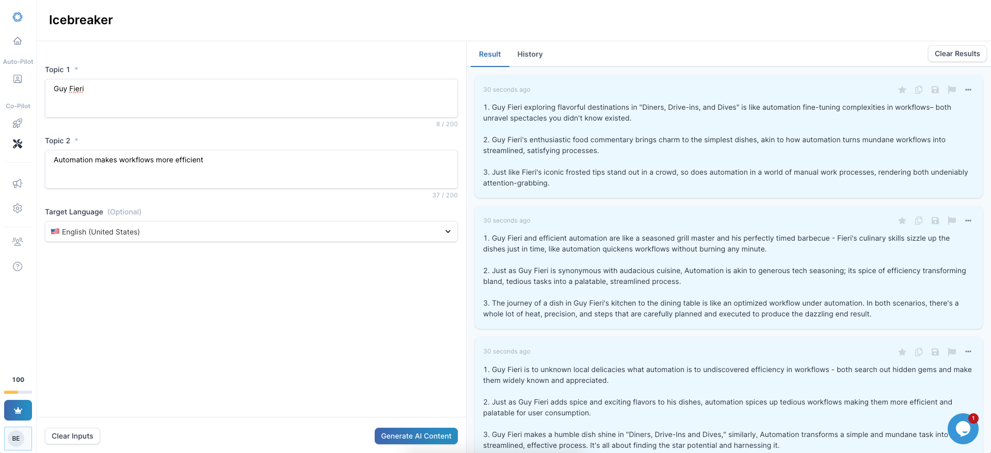
Task: Focus the Topic 1 field containing Guy Fieri
Action: (251, 98)
